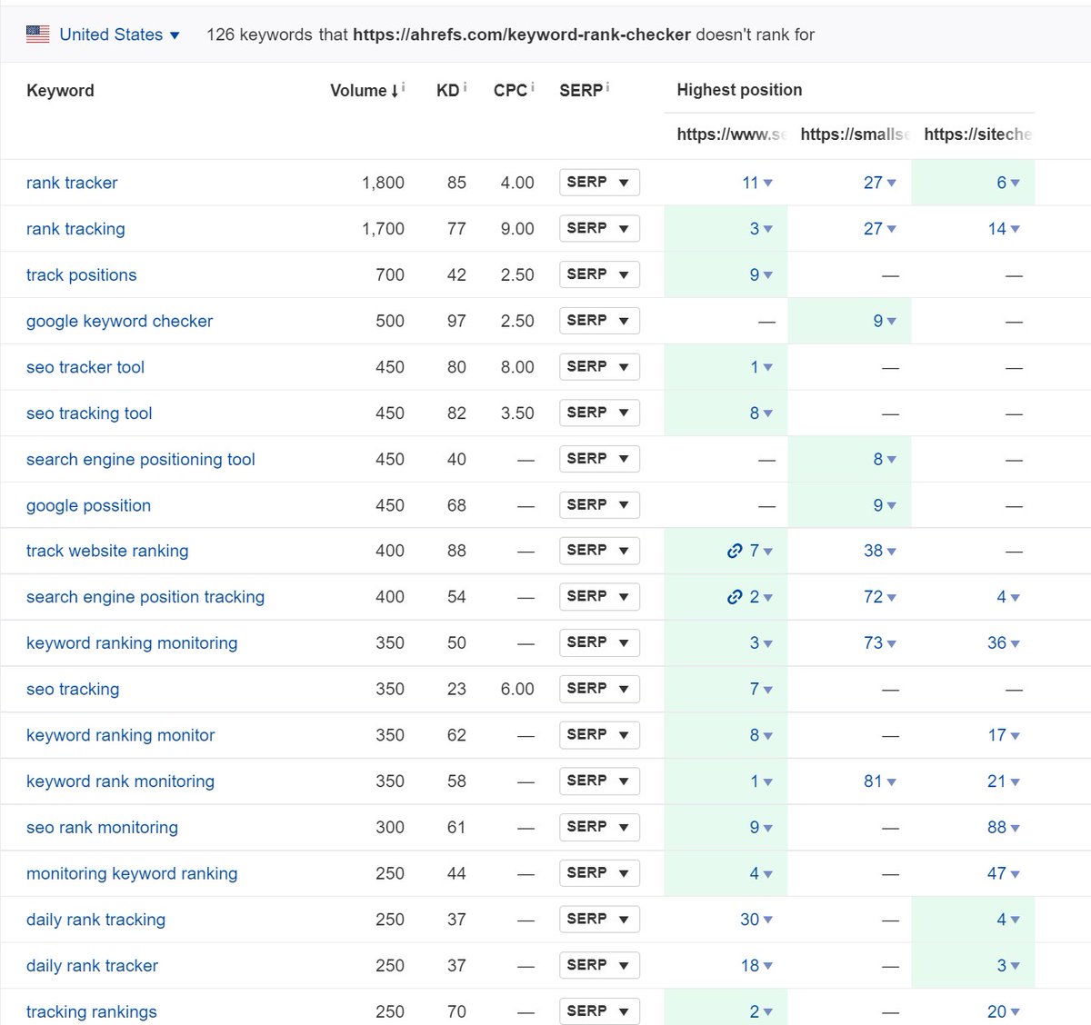Open the rank tracker keyword link
The width and height of the screenshot is (1091, 1025).
pos(71,183)
